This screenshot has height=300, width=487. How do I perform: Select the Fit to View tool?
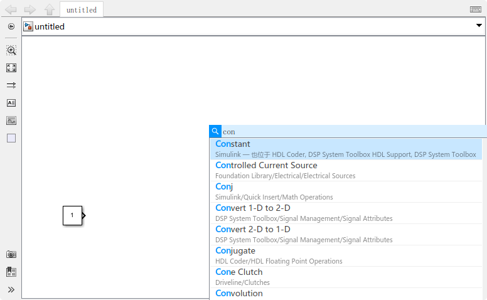click(11, 68)
